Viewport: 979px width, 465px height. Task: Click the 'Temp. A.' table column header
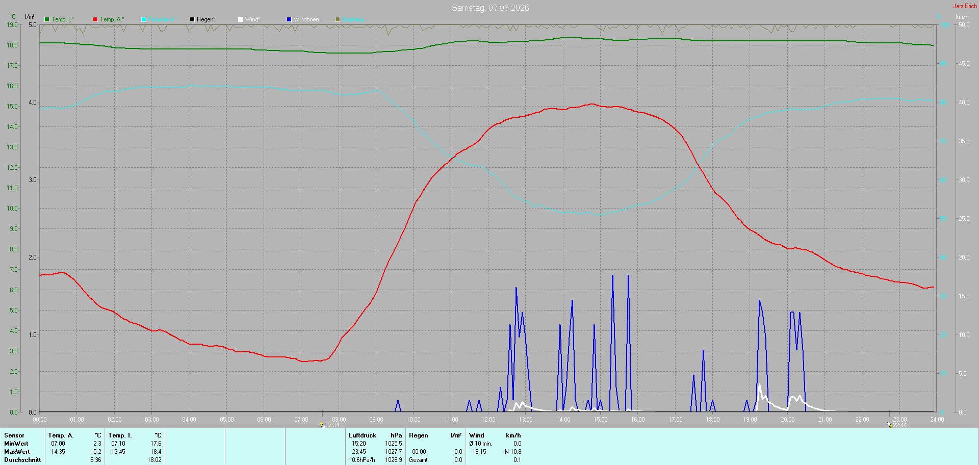pyautogui.click(x=61, y=435)
